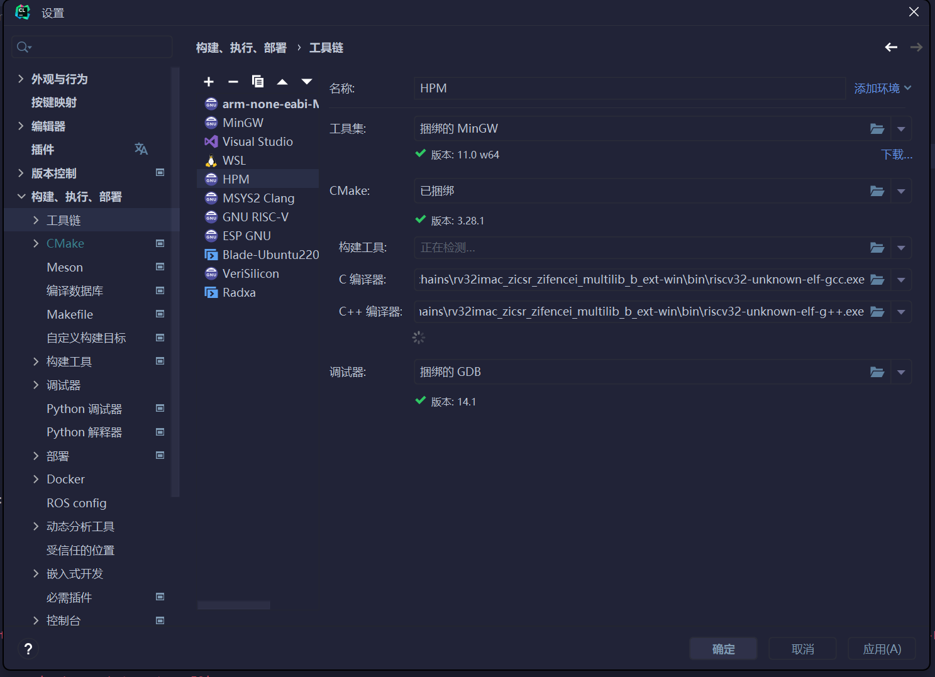This screenshot has width=935, height=677.
Task: Click project-level icon beside Makefile
Action: pyautogui.click(x=160, y=314)
